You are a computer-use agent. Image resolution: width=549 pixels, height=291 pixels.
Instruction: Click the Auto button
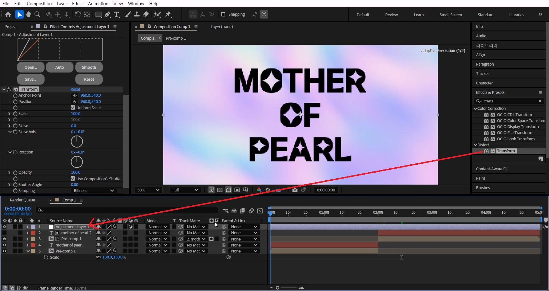59,67
